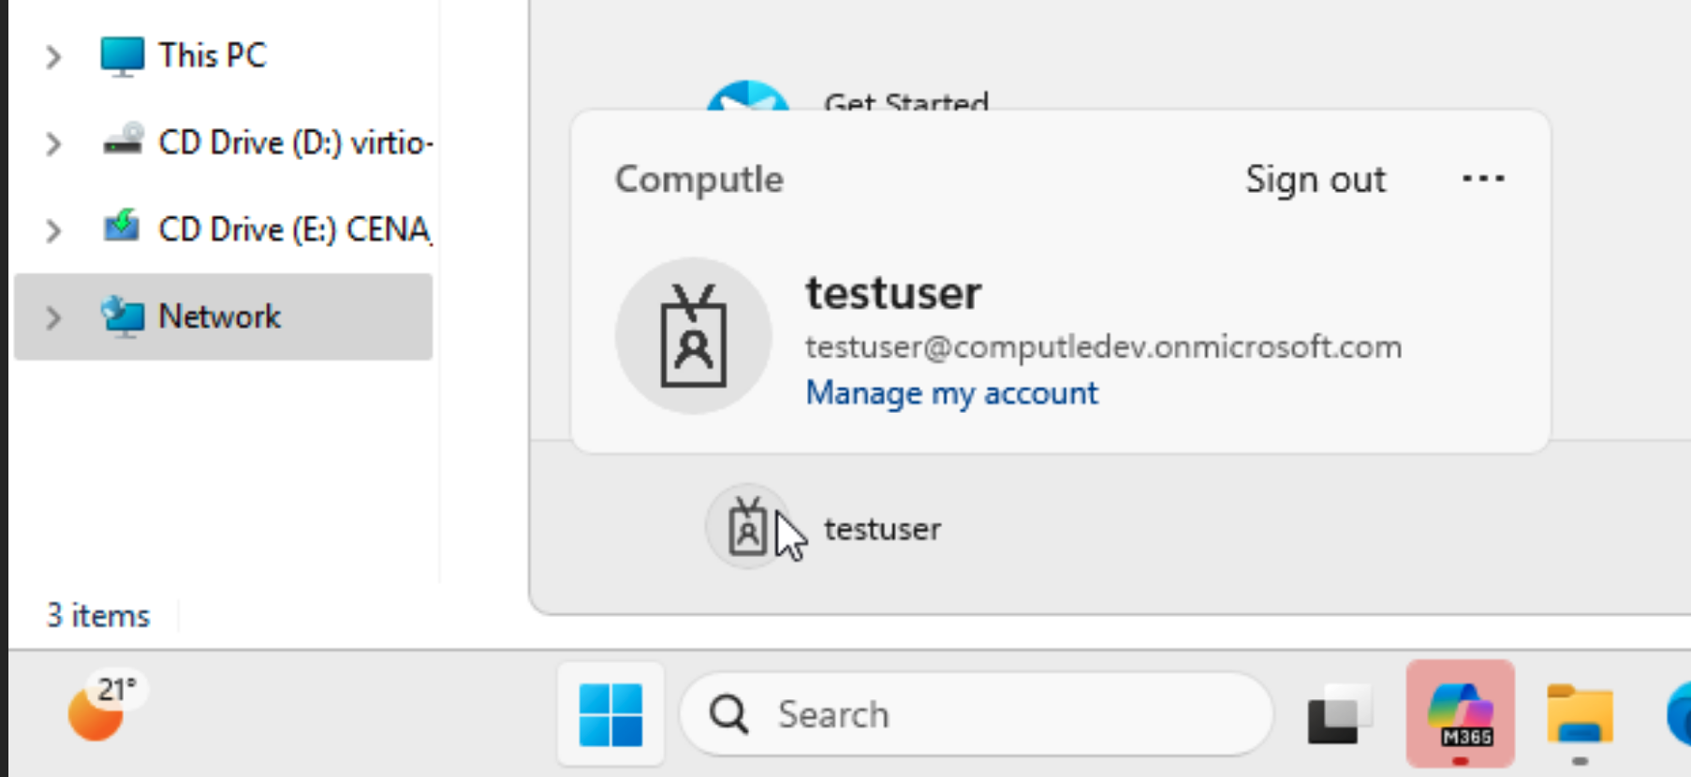The image size is (1691, 777).
Task: Click Sign out in account panel
Action: pyautogui.click(x=1315, y=179)
